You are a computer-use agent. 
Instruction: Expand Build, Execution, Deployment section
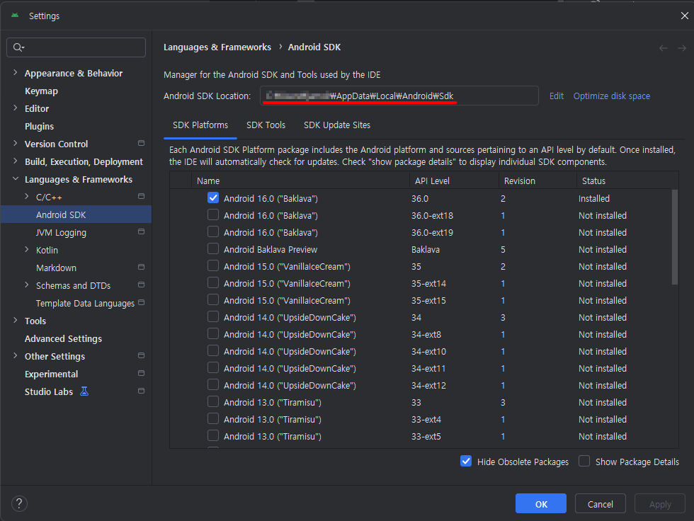click(x=16, y=161)
